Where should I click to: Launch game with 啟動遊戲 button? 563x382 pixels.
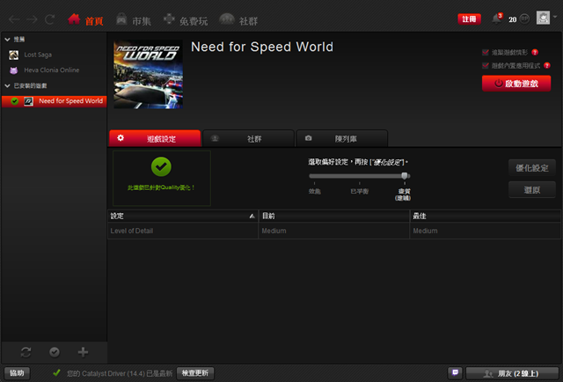(516, 84)
